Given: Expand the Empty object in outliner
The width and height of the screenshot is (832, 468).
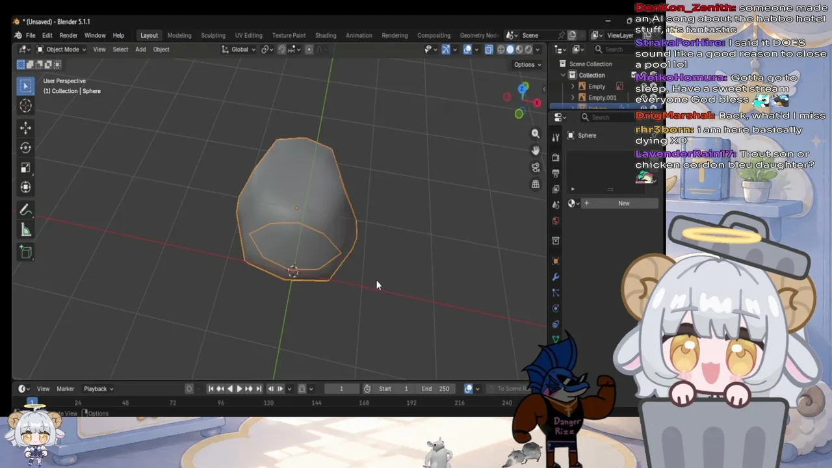Looking at the screenshot, I should point(573,86).
